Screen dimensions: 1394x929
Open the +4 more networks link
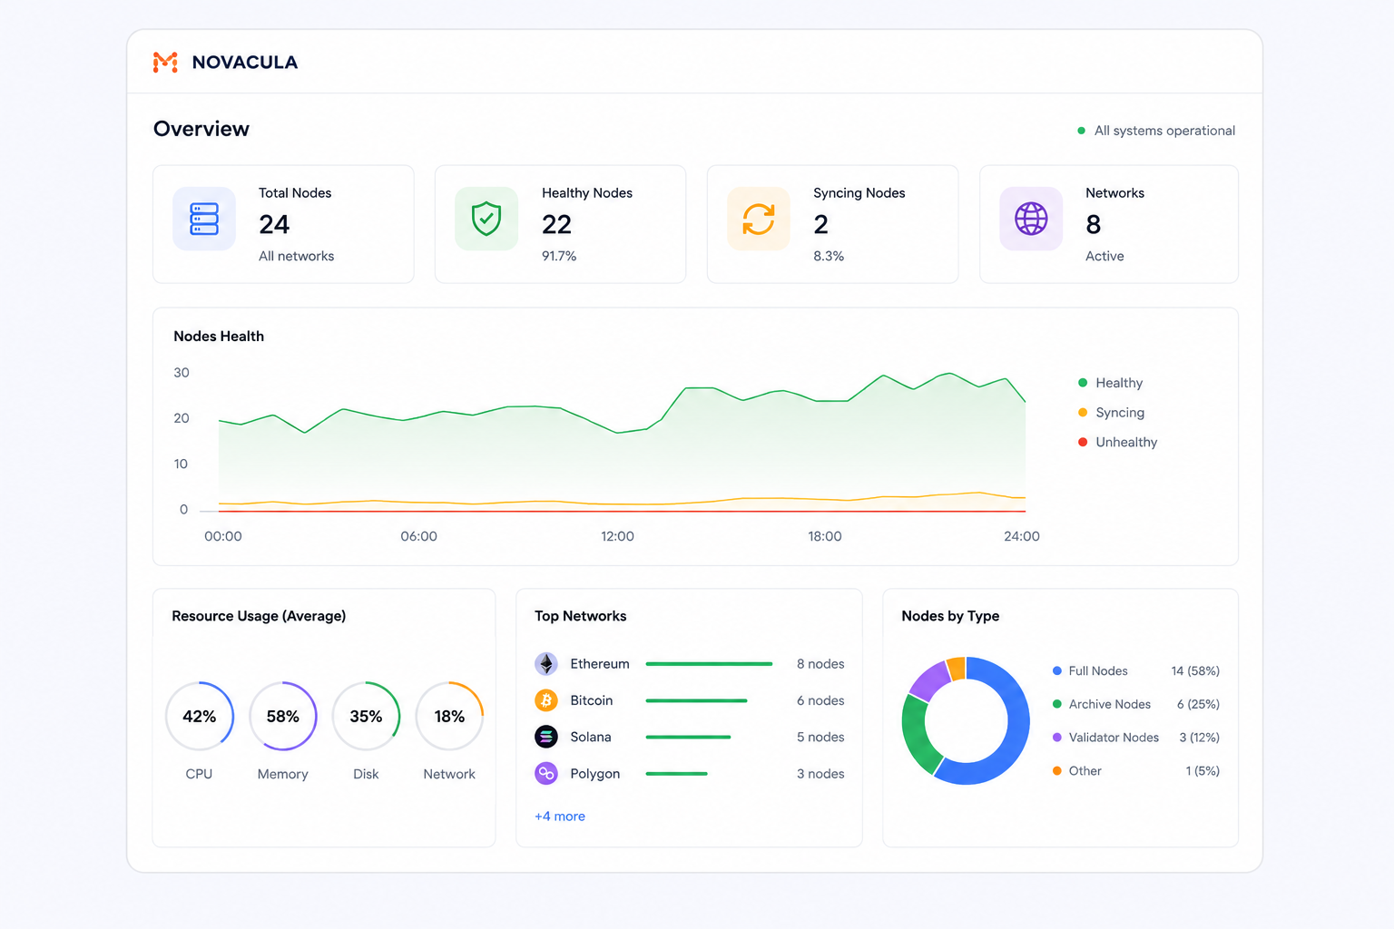coord(560,817)
